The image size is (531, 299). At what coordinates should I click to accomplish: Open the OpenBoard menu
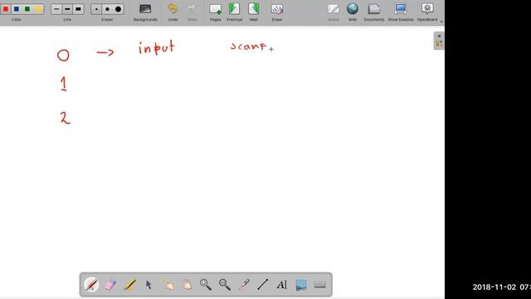[x=427, y=12]
